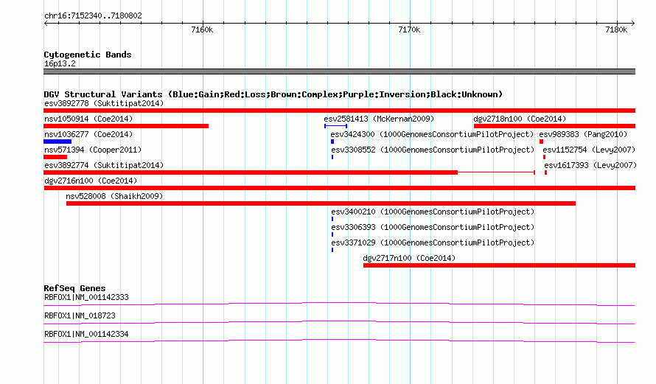Select the nsv1050914 (Coe2014) red loss bar

point(126,126)
